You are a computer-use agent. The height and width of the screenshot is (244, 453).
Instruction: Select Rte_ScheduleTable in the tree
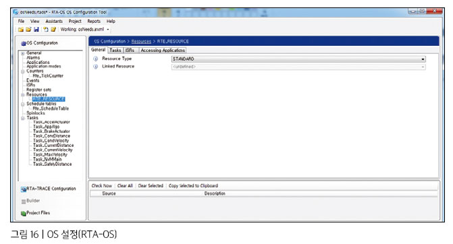pos(51,109)
